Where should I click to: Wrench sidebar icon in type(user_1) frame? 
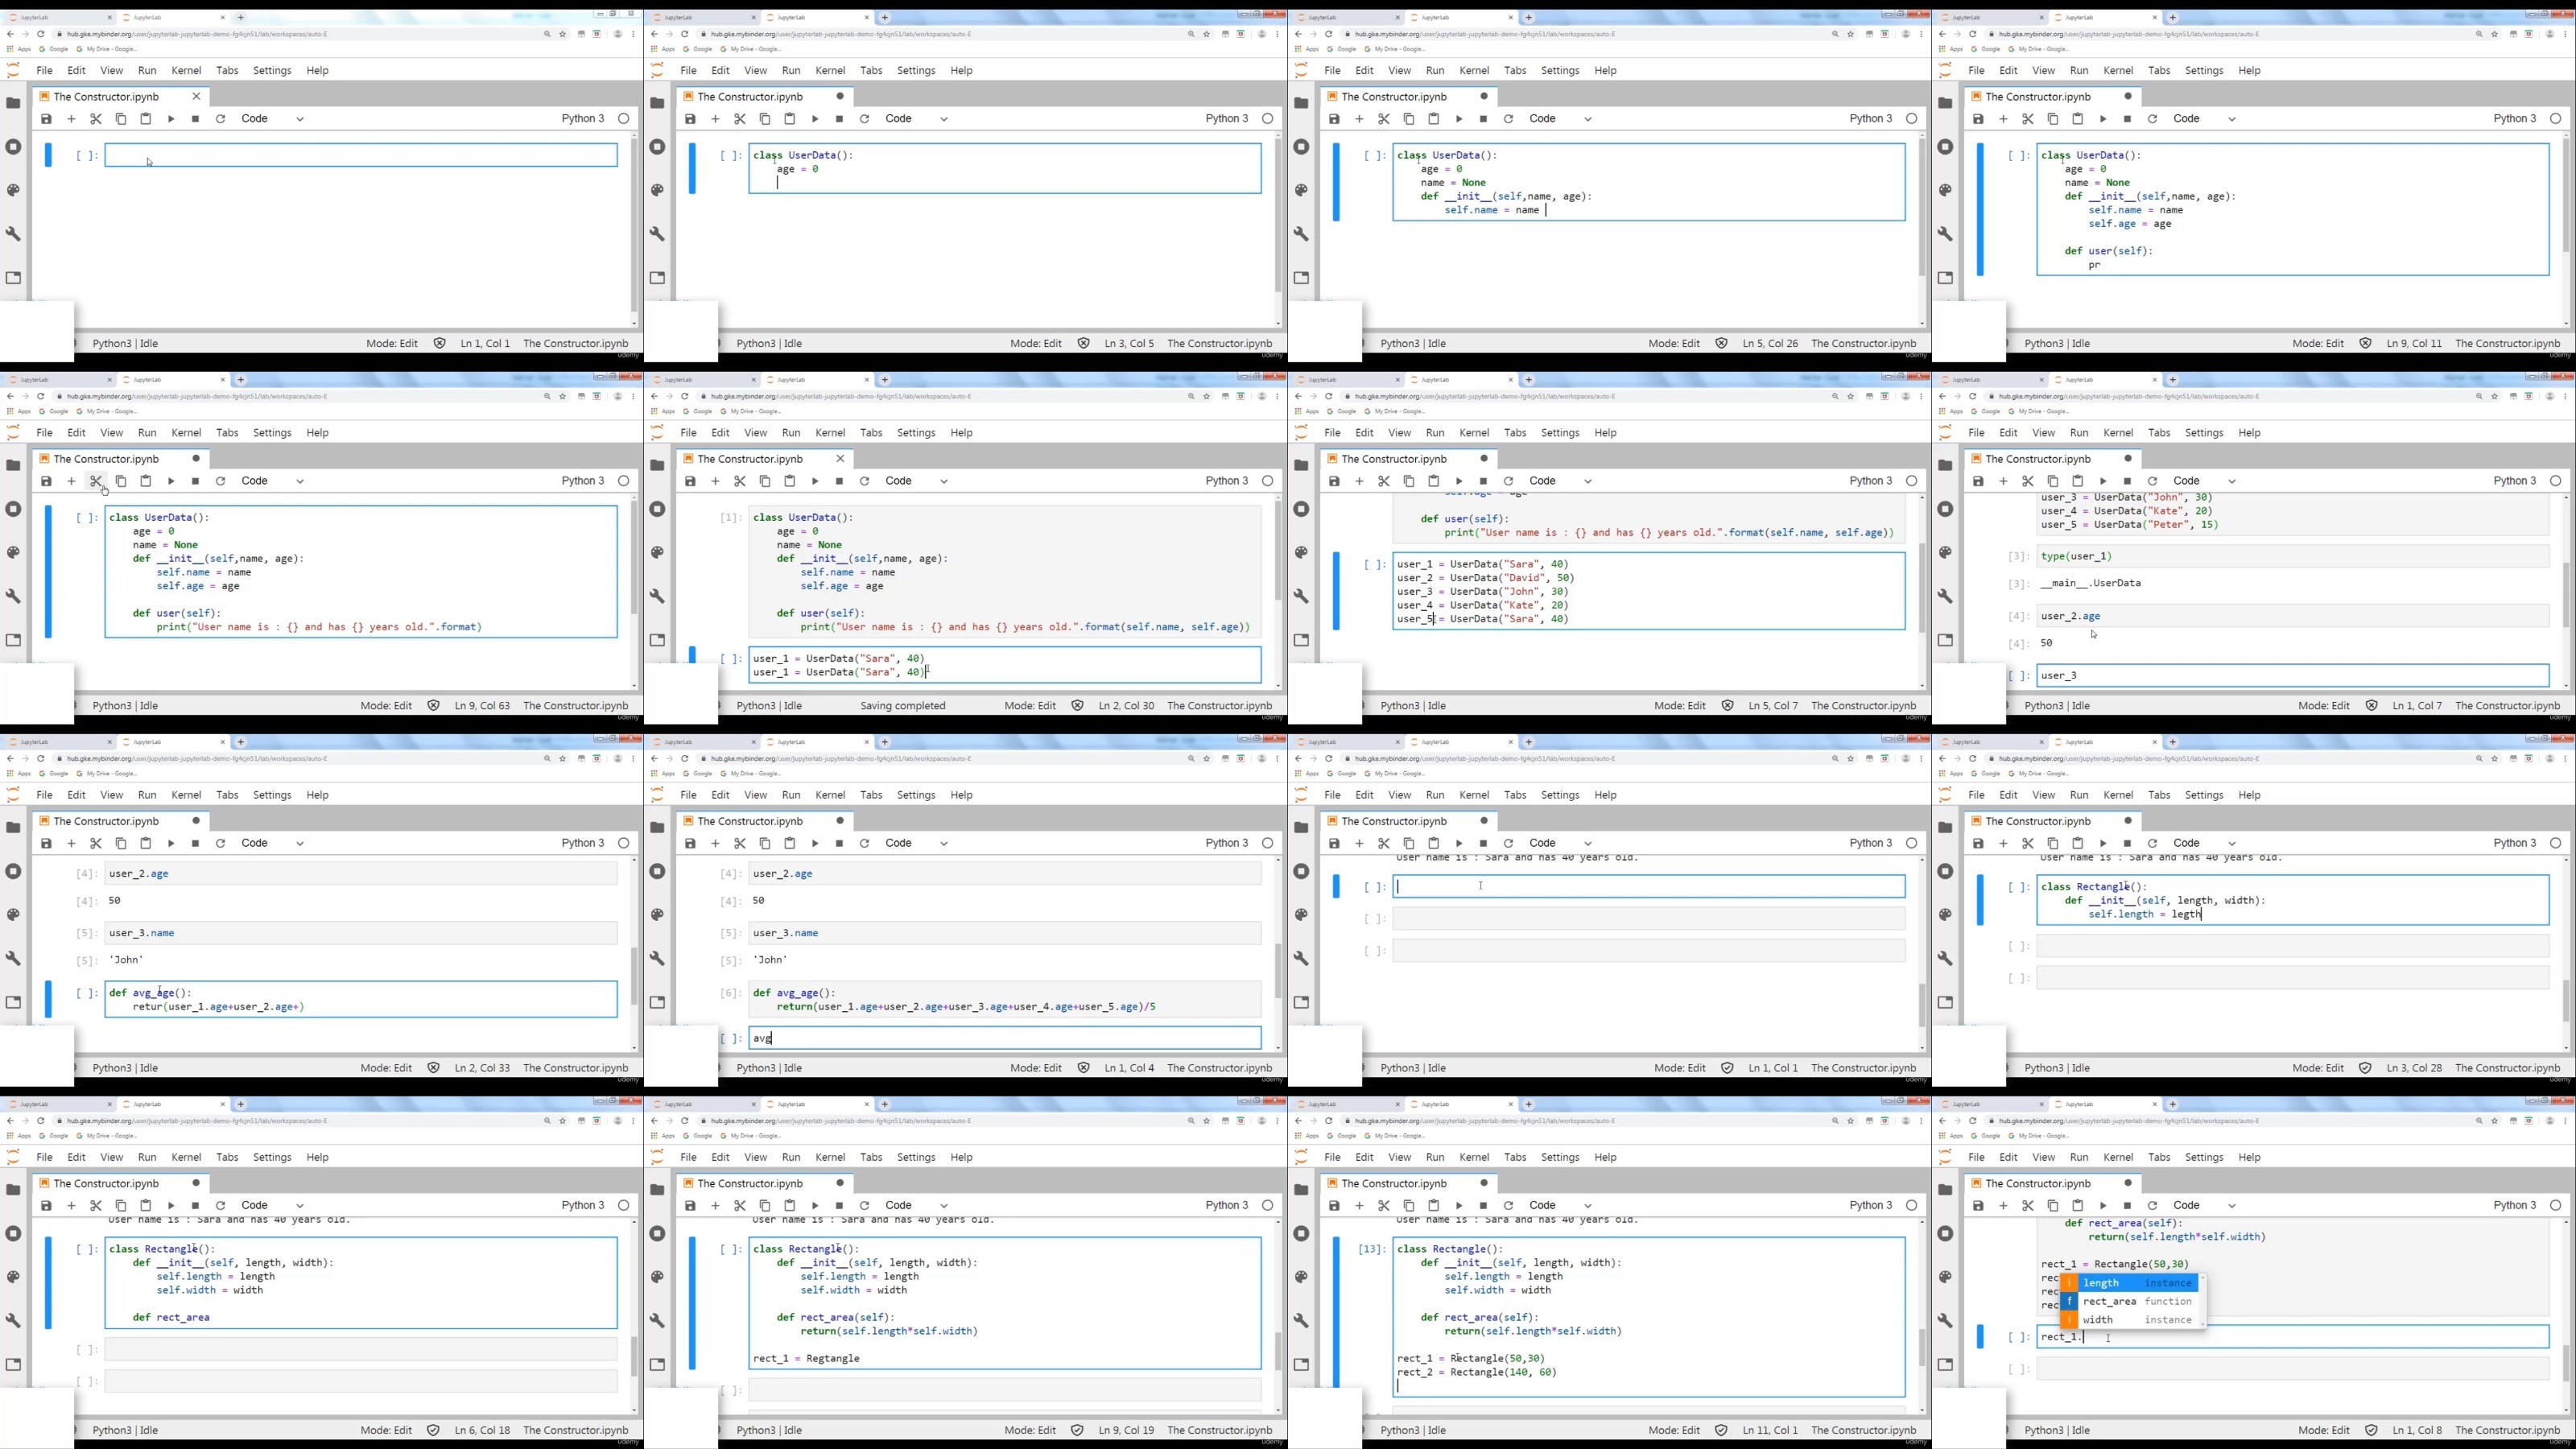(1945, 596)
